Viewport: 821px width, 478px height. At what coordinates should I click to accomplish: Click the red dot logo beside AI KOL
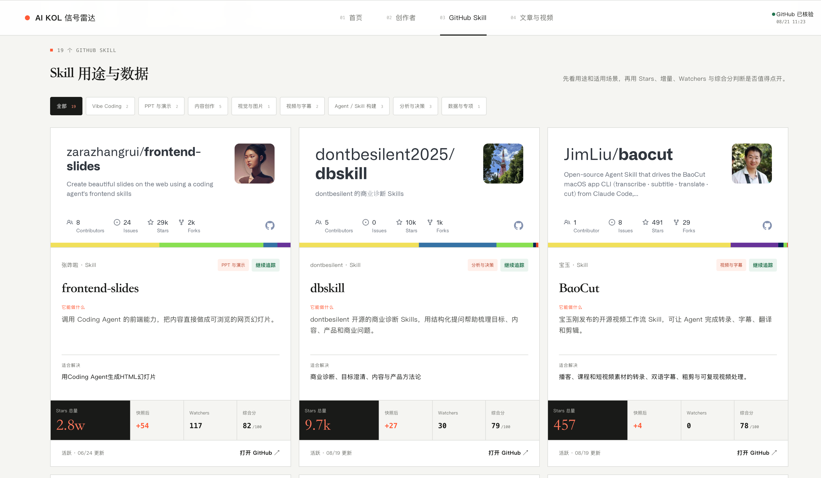[x=27, y=18]
